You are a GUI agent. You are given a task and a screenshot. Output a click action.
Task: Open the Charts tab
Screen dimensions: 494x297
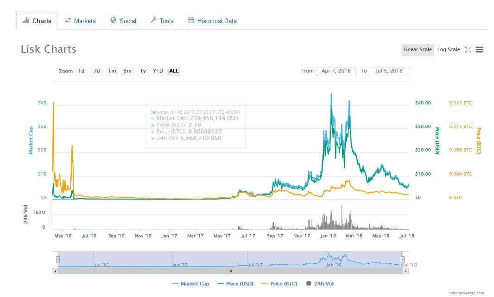(37, 21)
